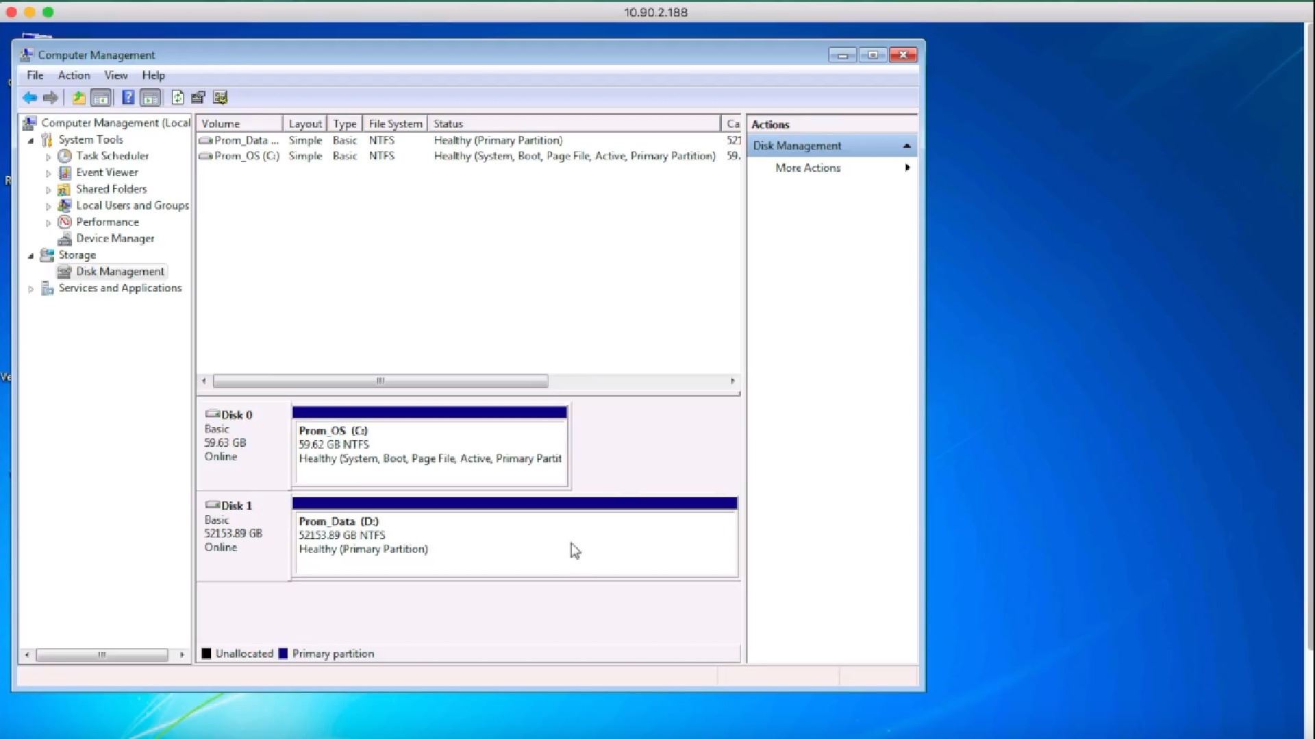Select the Prom_Data (D:) partition block on Disk 1

(515, 537)
